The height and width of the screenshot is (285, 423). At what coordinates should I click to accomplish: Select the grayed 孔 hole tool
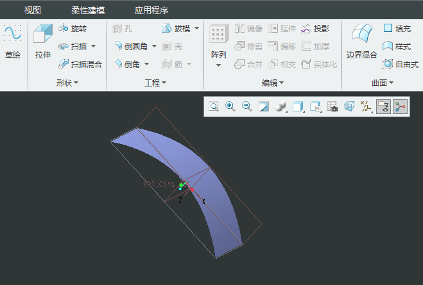122,29
